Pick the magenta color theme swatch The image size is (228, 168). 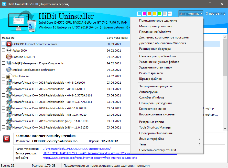pyautogui.click(x=144, y=14)
